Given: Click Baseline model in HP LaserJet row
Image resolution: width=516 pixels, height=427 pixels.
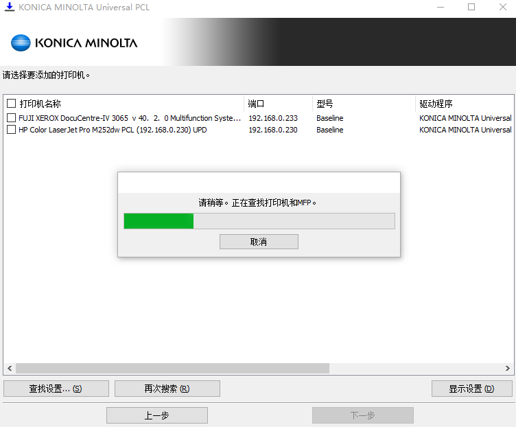Looking at the screenshot, I should point(330,130).
